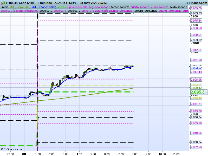Viewport: 208px width, 156px height.
Task: Select the quinto soporte label
Action: [x=159, y=7]
